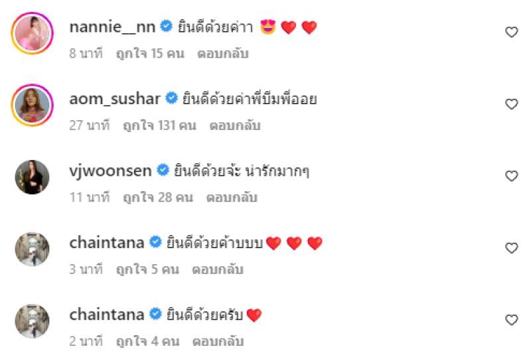Tap heart icon next to vjwoonsen's comment

[511, 176]
